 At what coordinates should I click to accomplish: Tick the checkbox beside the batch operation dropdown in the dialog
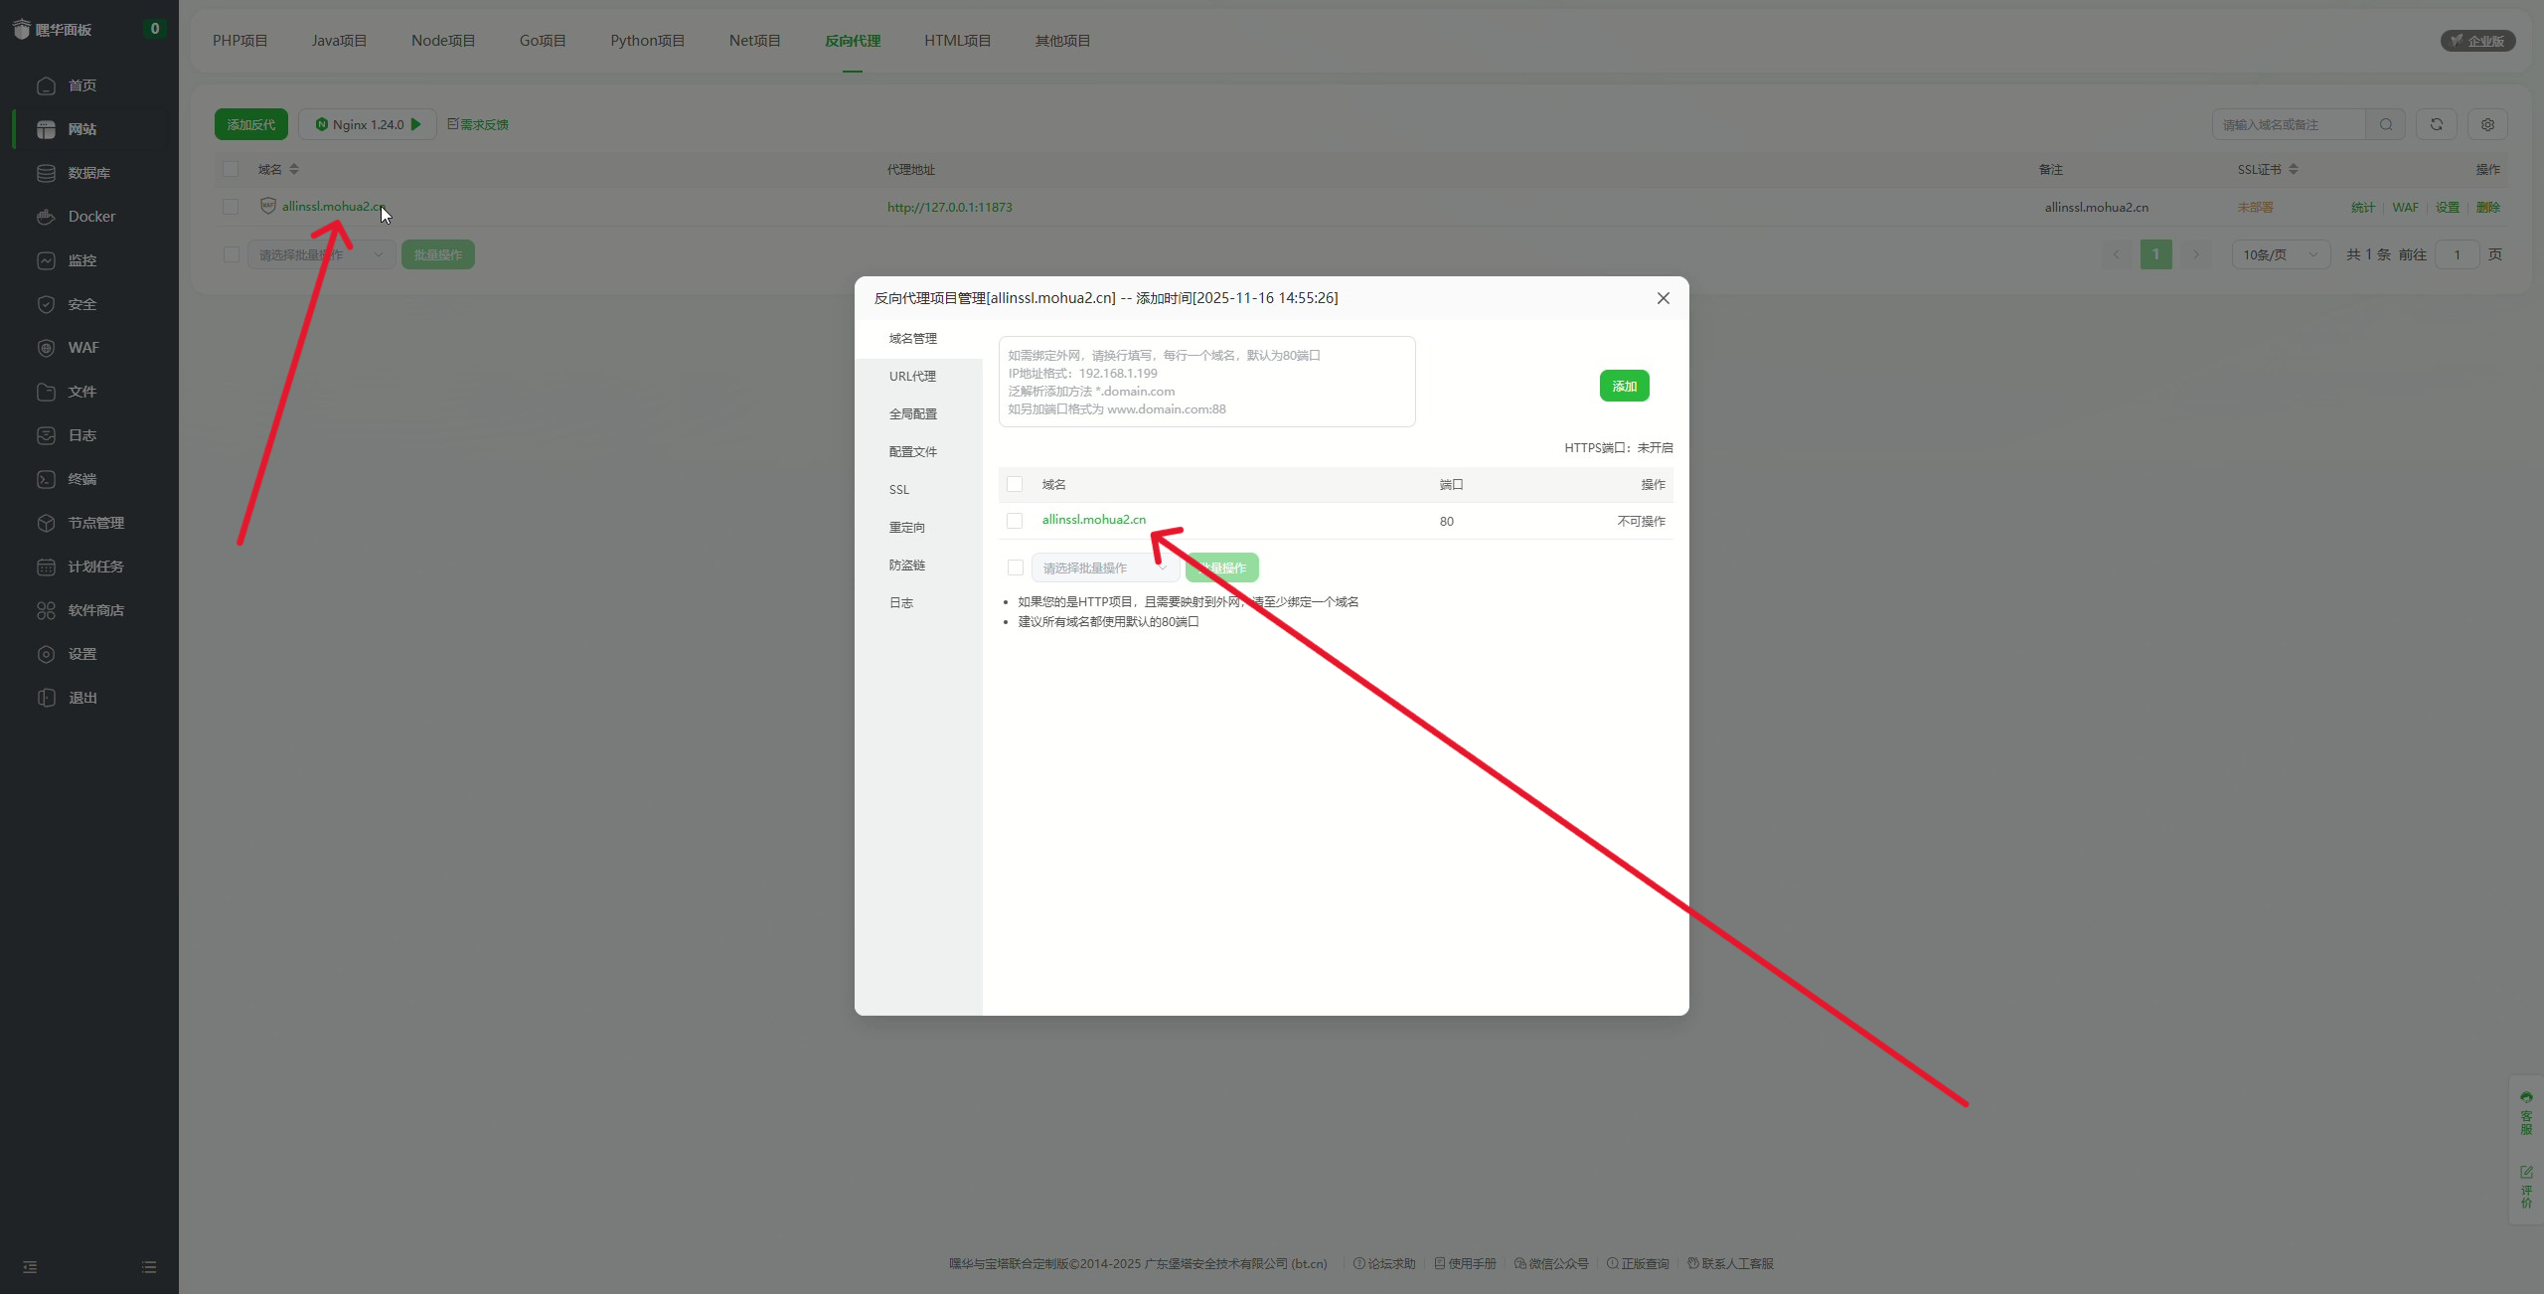coord(1015,567)
